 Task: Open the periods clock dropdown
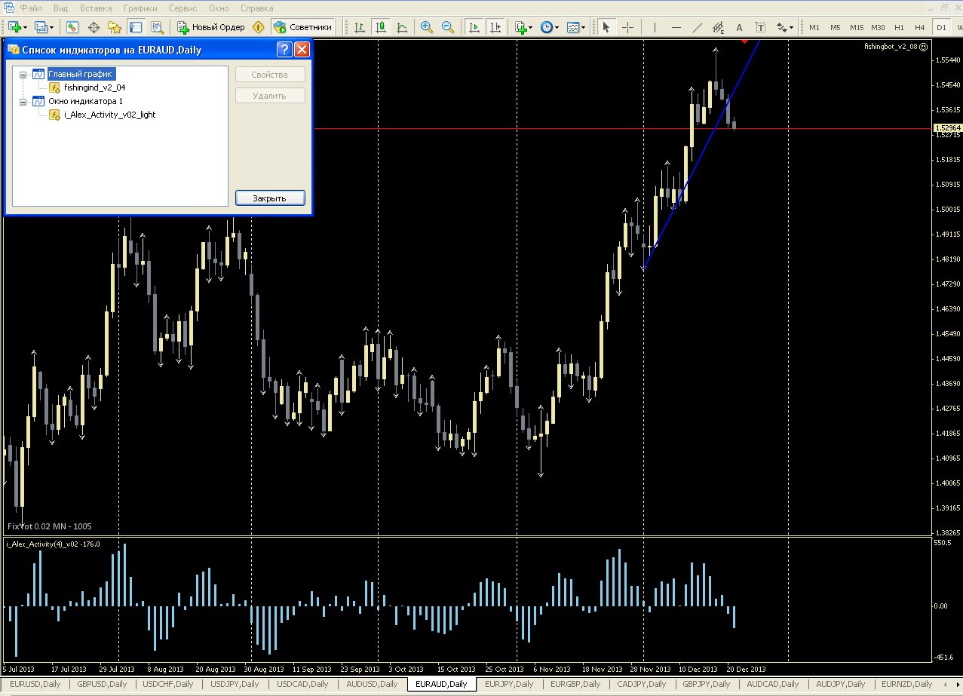point(550,27)
